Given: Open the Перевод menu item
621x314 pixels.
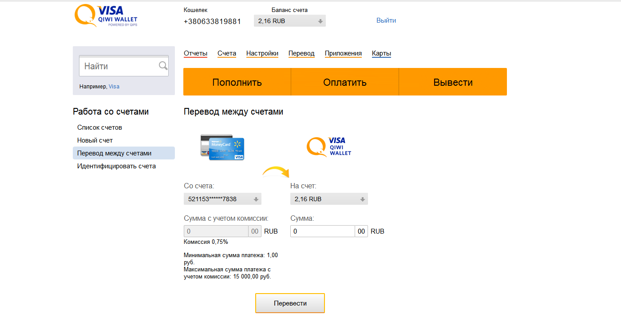Looking at the screenshot, I should pyautogui.click(x=301, y=53).
